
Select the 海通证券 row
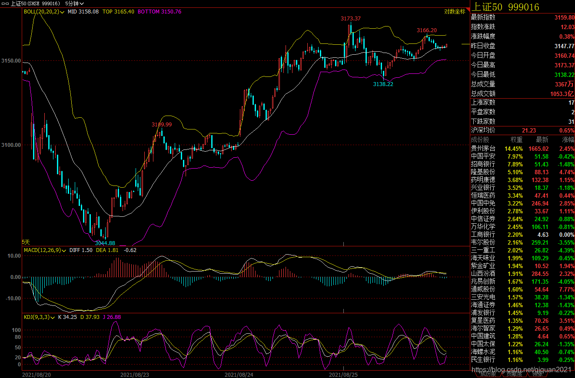[523, 305]
